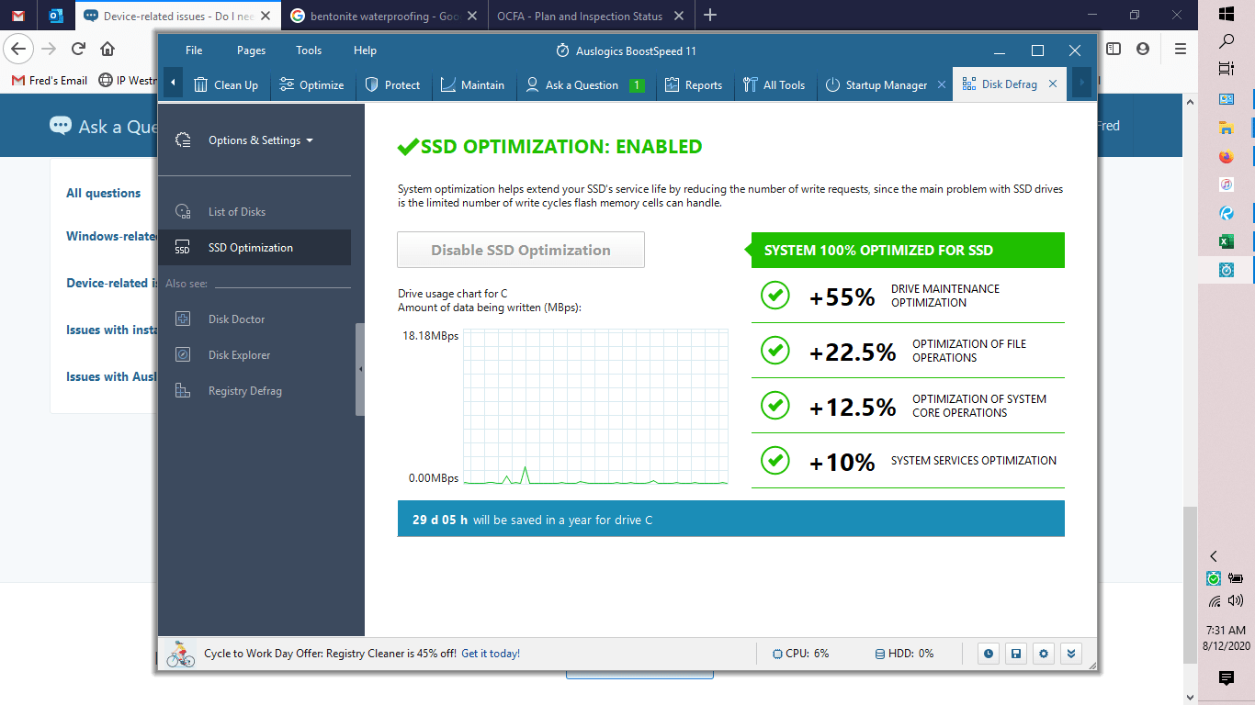Go back using Firefox's Back arrow
This screenshot has width=1255, height=705.
pos(19,50)
